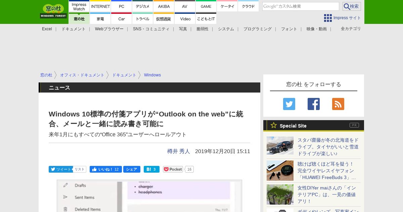The width and height of the screenshot is (403, 212).
Task: Click the Facebook いいね! button
Action: click(105, 169)
